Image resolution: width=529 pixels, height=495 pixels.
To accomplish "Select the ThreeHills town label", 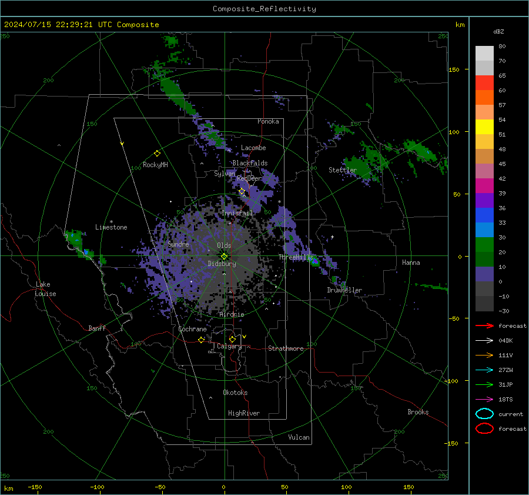I will [x=296, y=257].
